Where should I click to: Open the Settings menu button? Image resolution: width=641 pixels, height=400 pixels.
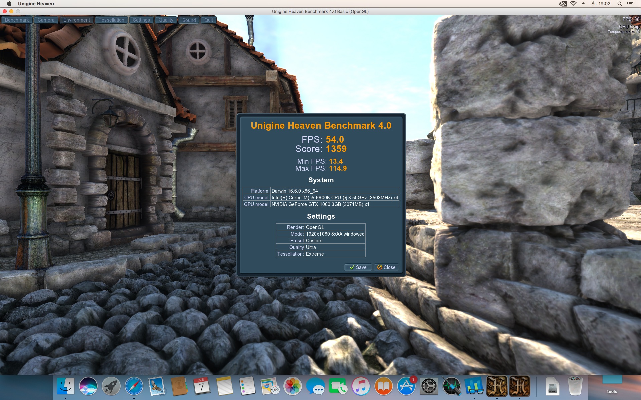click(141, 20)
